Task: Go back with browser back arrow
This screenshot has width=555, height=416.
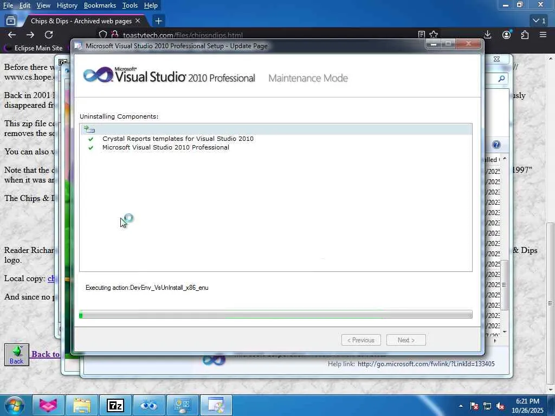Action: tap(12, 35)
